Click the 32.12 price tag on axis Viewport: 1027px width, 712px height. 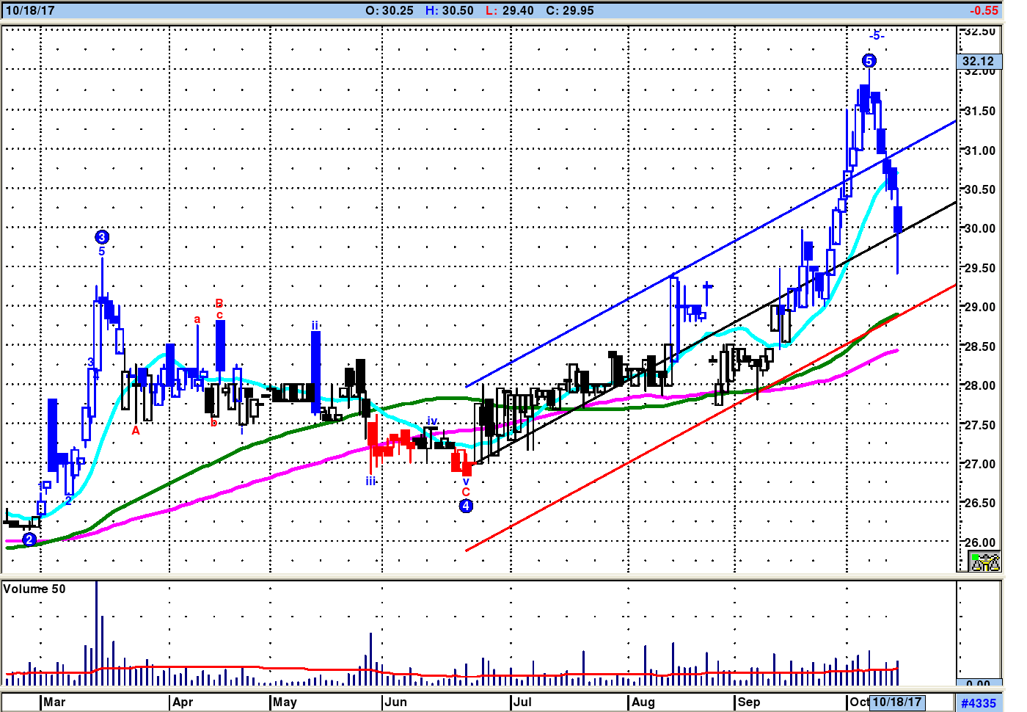(x=979, y=61)
